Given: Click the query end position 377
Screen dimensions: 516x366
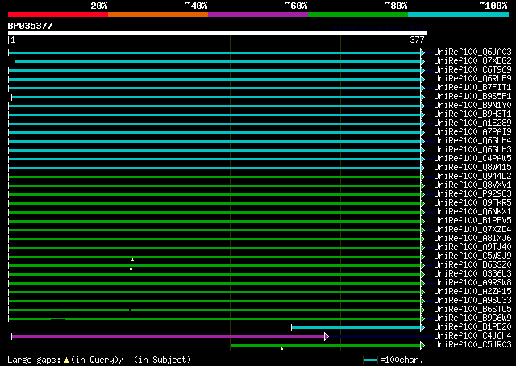Looking at the screenshot, I should (417, 40).
